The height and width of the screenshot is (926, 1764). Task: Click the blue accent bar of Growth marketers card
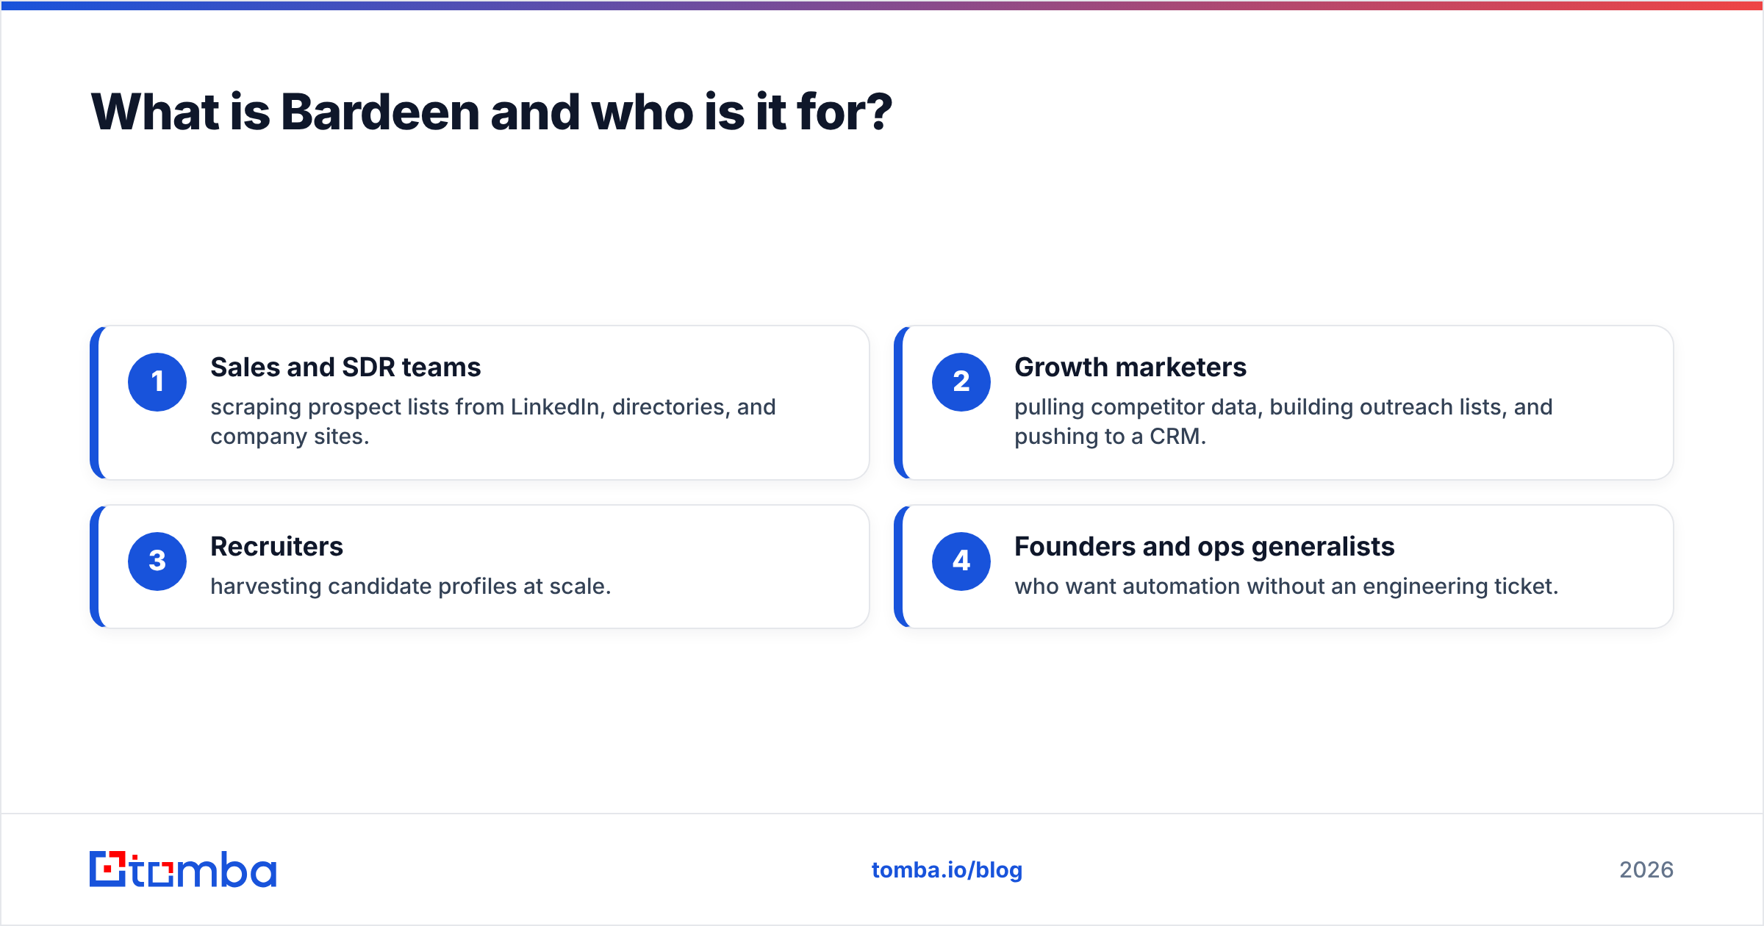coord(898,403)
